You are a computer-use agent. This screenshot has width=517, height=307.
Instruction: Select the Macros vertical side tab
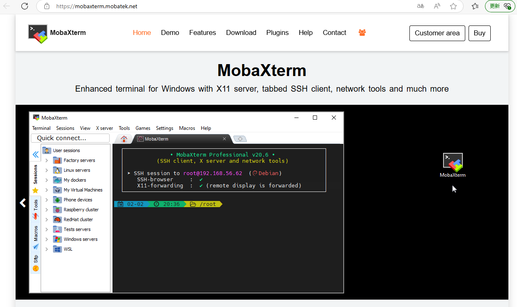(x=35, y=238)
